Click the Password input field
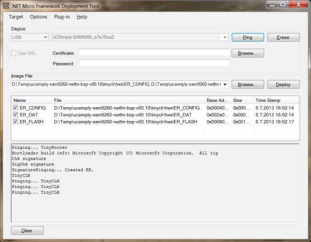This screenshot has width=311, height=242. pos(155,63)
